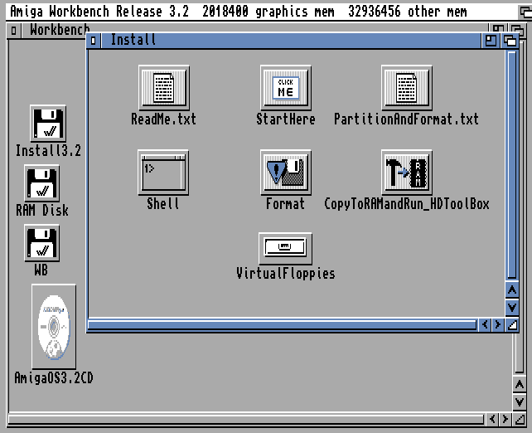Click Workbench window's bottom scroll right arrow
The image size is (532, 433).
tap(505, 421)
